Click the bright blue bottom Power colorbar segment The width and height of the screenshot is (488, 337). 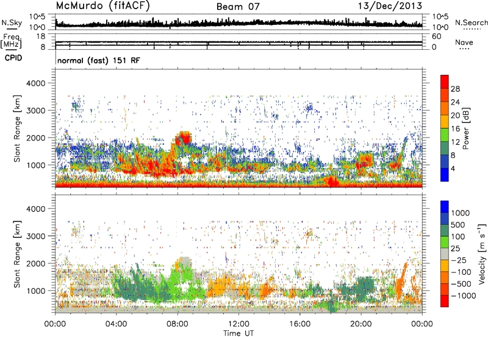click(445, 175)
